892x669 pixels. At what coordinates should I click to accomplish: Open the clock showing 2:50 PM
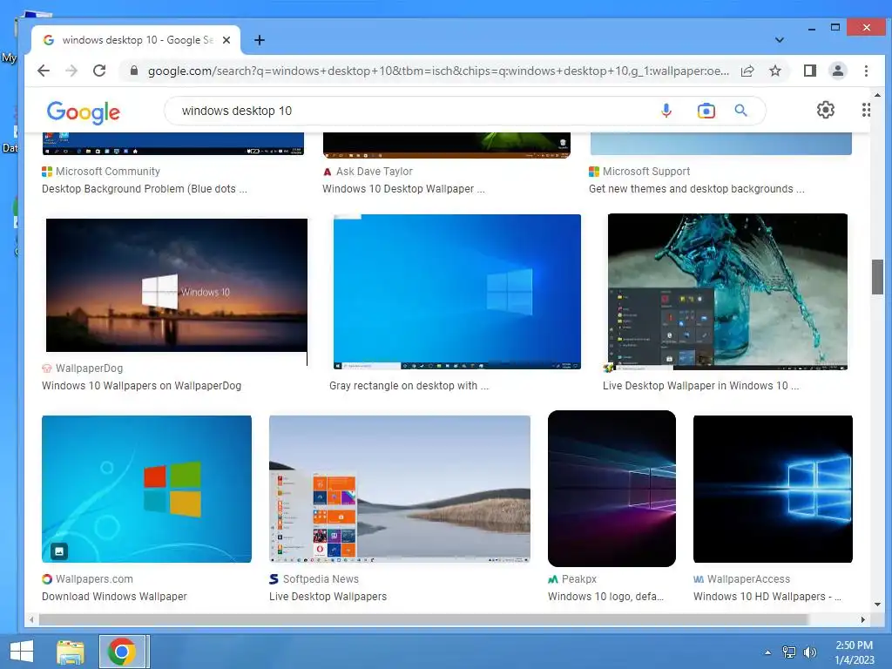click(855, 652)
